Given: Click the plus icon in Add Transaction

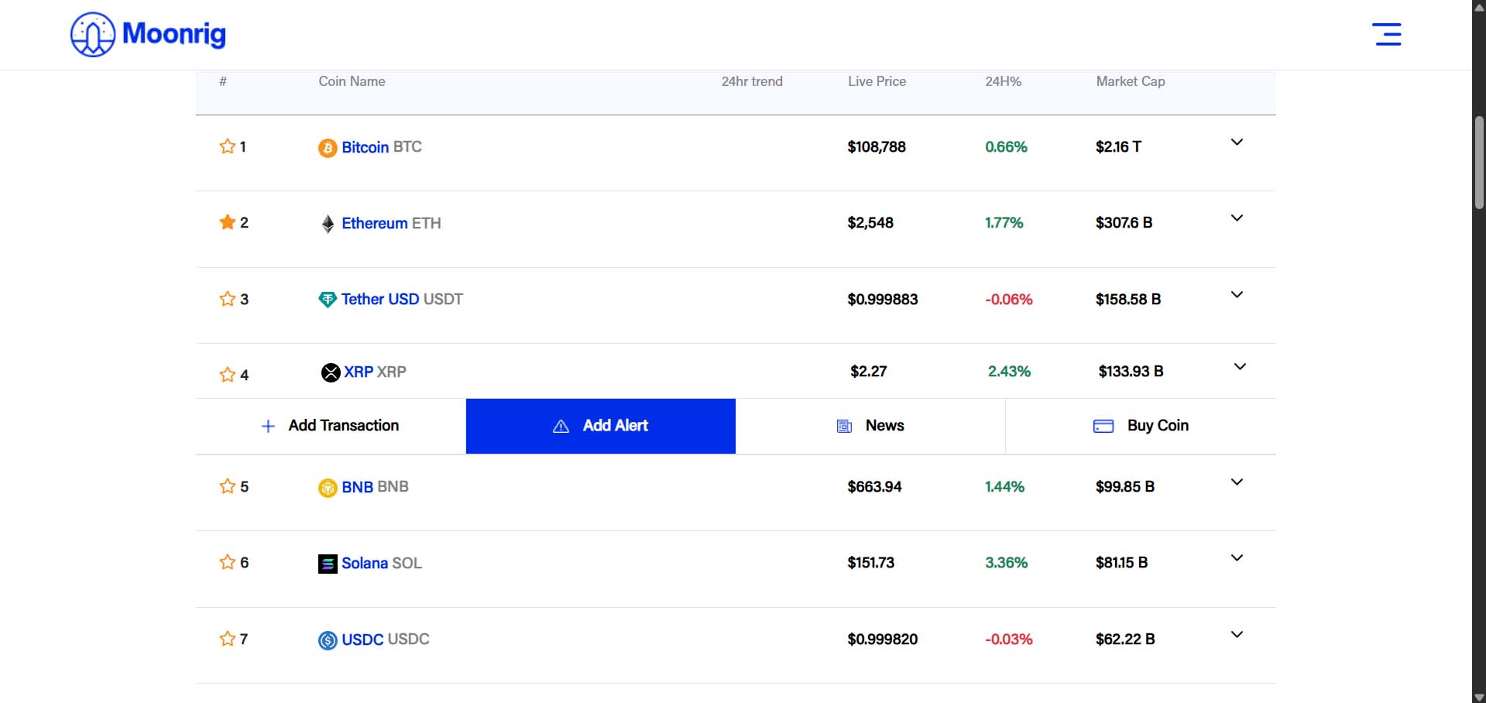Looking at the screenshot, I should [268, 426].
